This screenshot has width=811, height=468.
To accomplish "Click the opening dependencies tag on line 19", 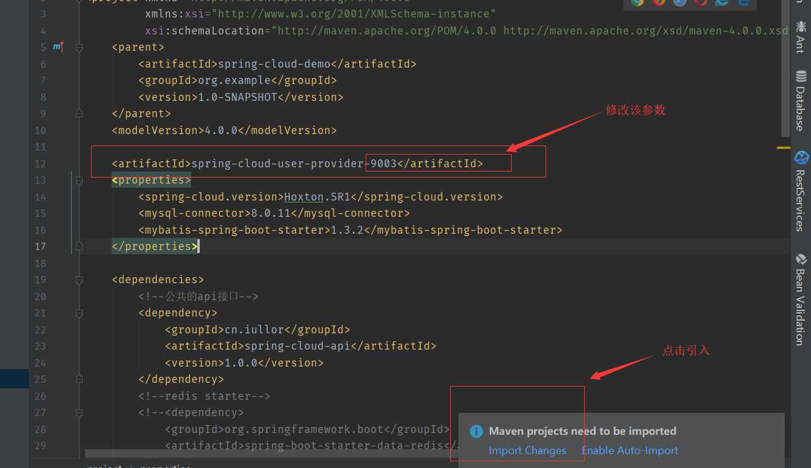I will coord(158,280).
